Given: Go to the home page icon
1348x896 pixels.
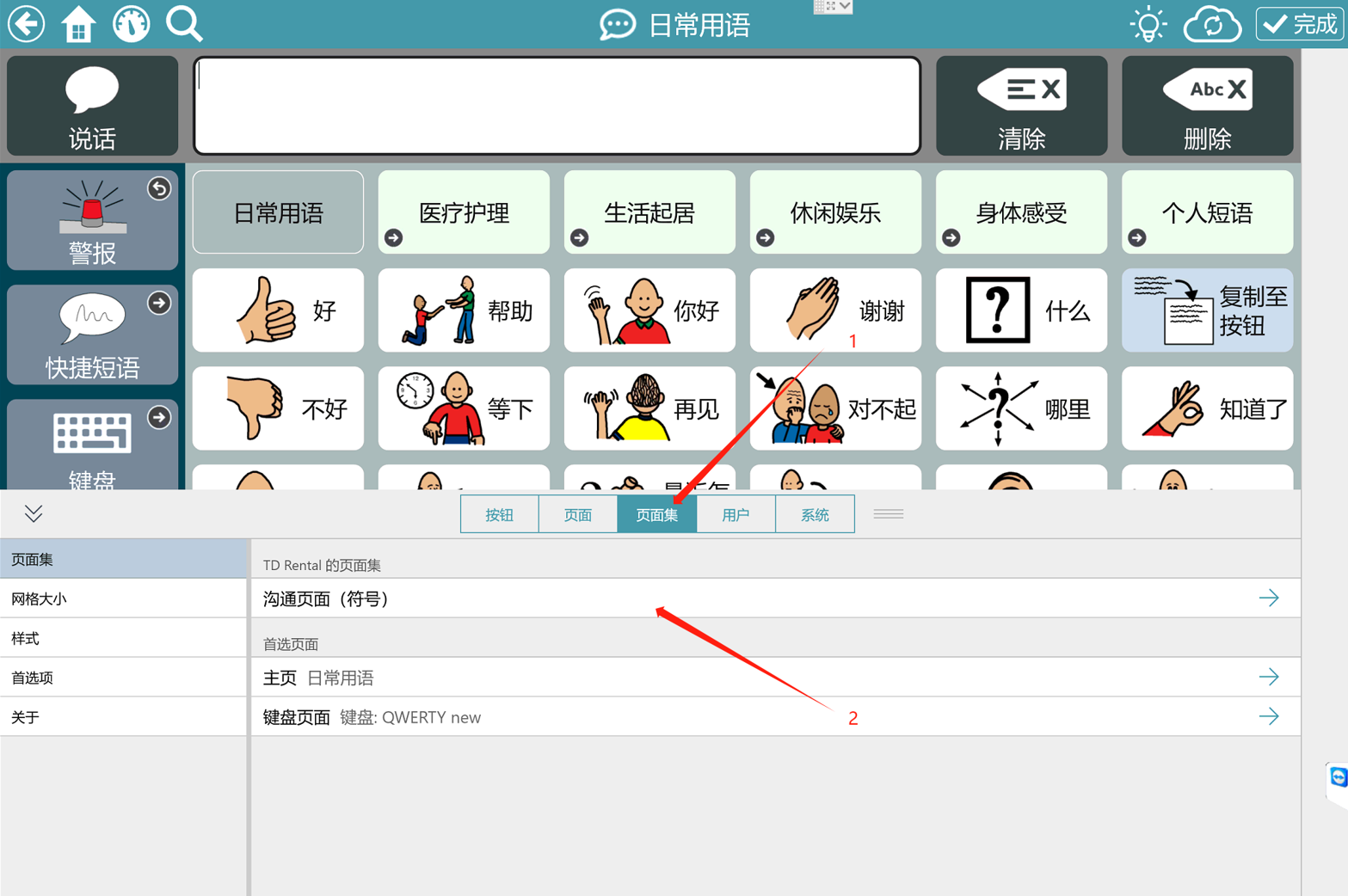Looking at the screenshot, I should pyautogui.click(x=78, y=24).
